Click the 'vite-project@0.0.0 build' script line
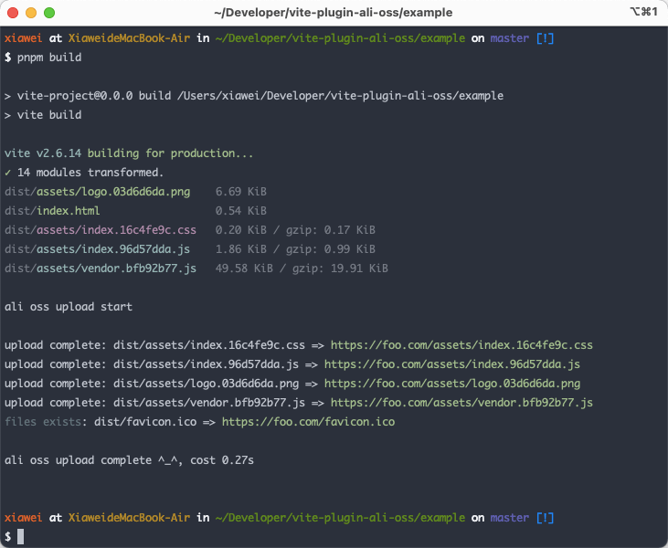 coord(254,96)
